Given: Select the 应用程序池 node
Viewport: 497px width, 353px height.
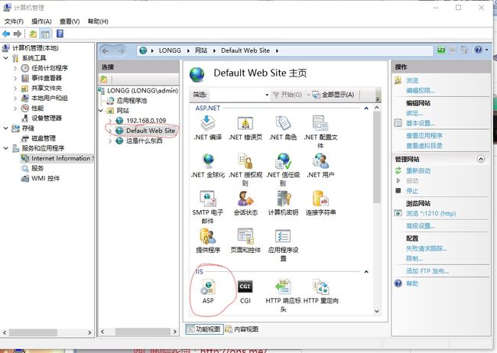Looking at the screenshot, I should coord(132,100).
